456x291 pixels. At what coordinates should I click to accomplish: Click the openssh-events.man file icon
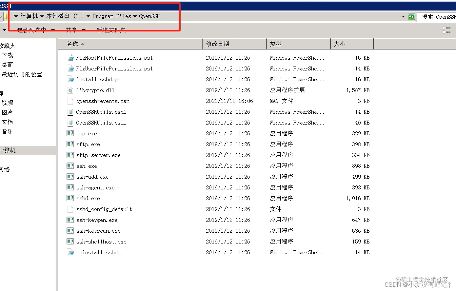(x=70, y=101)
